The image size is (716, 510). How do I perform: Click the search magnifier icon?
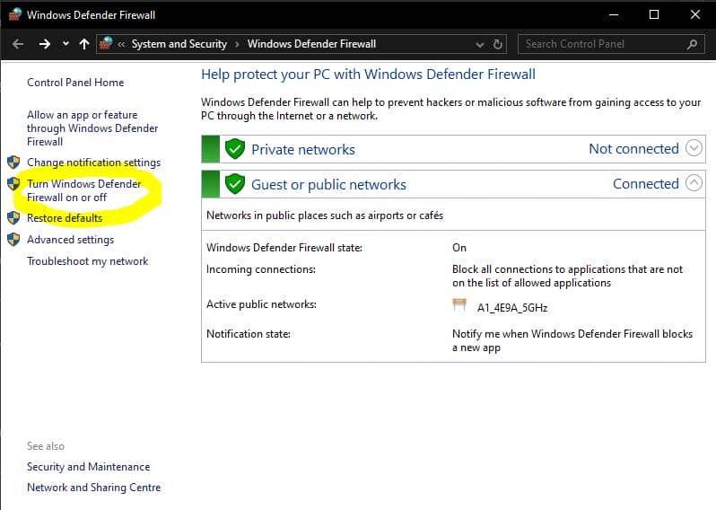pos(692,44)
